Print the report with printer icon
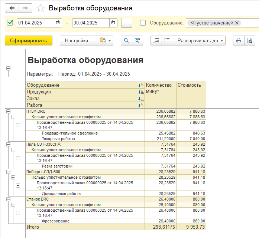Screen dimensions: 259x238 [x=239, y=40]
